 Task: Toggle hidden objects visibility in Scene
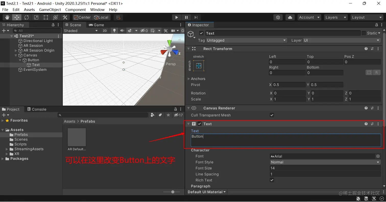pyautogui.click(x=144, y=31)
